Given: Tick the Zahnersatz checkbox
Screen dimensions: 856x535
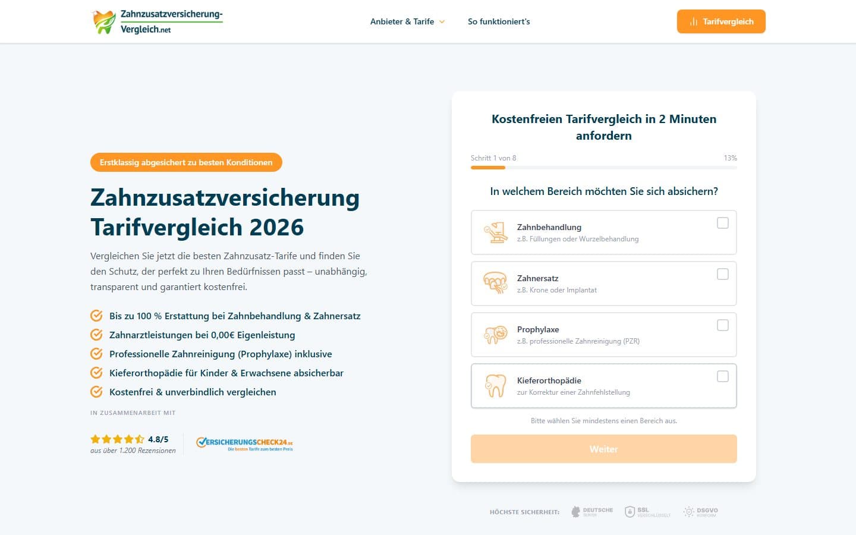Looking at the screenshot, I should pos(723,274).
